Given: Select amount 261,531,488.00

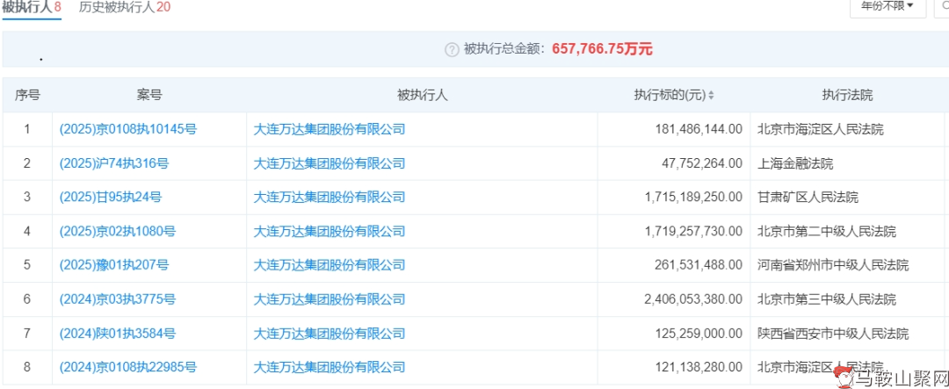Looking at the screenshot, I should 699,265.
